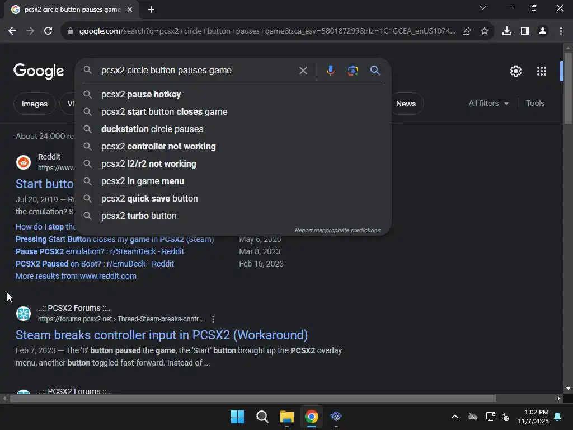Open taskbar clock showing 1:02 PM
The image size is (573, 430).
533,417
